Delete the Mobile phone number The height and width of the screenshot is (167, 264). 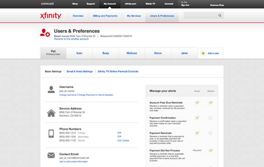tap(126, 140)
